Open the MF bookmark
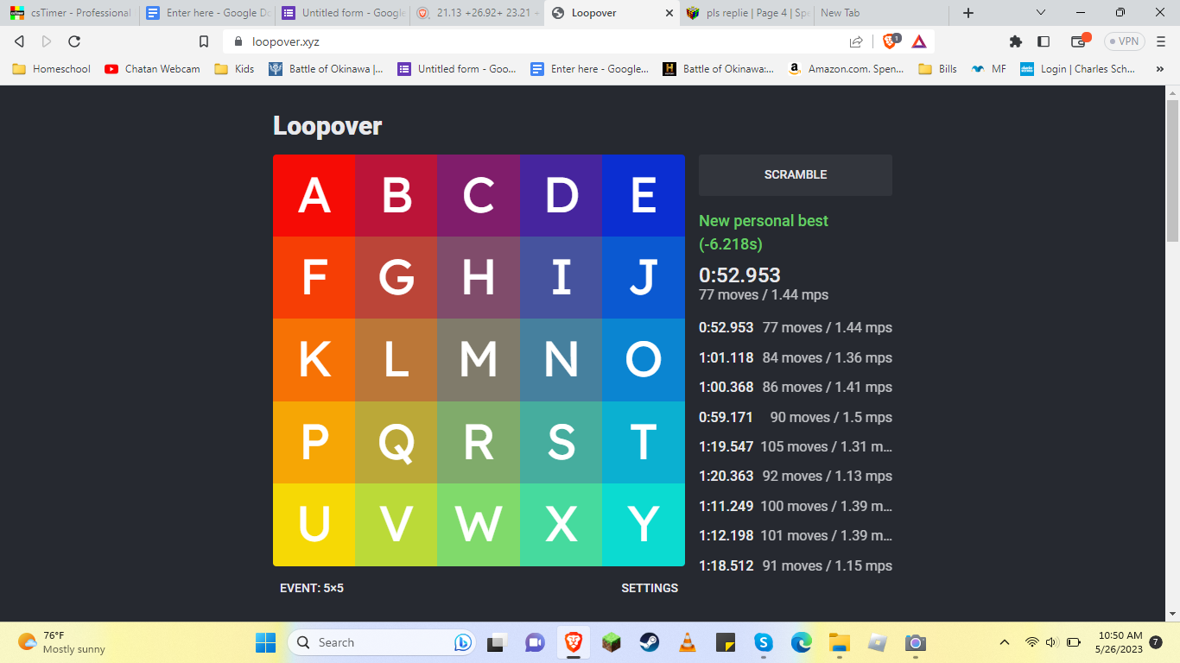The image size is (1180, 663). [989, 69]
